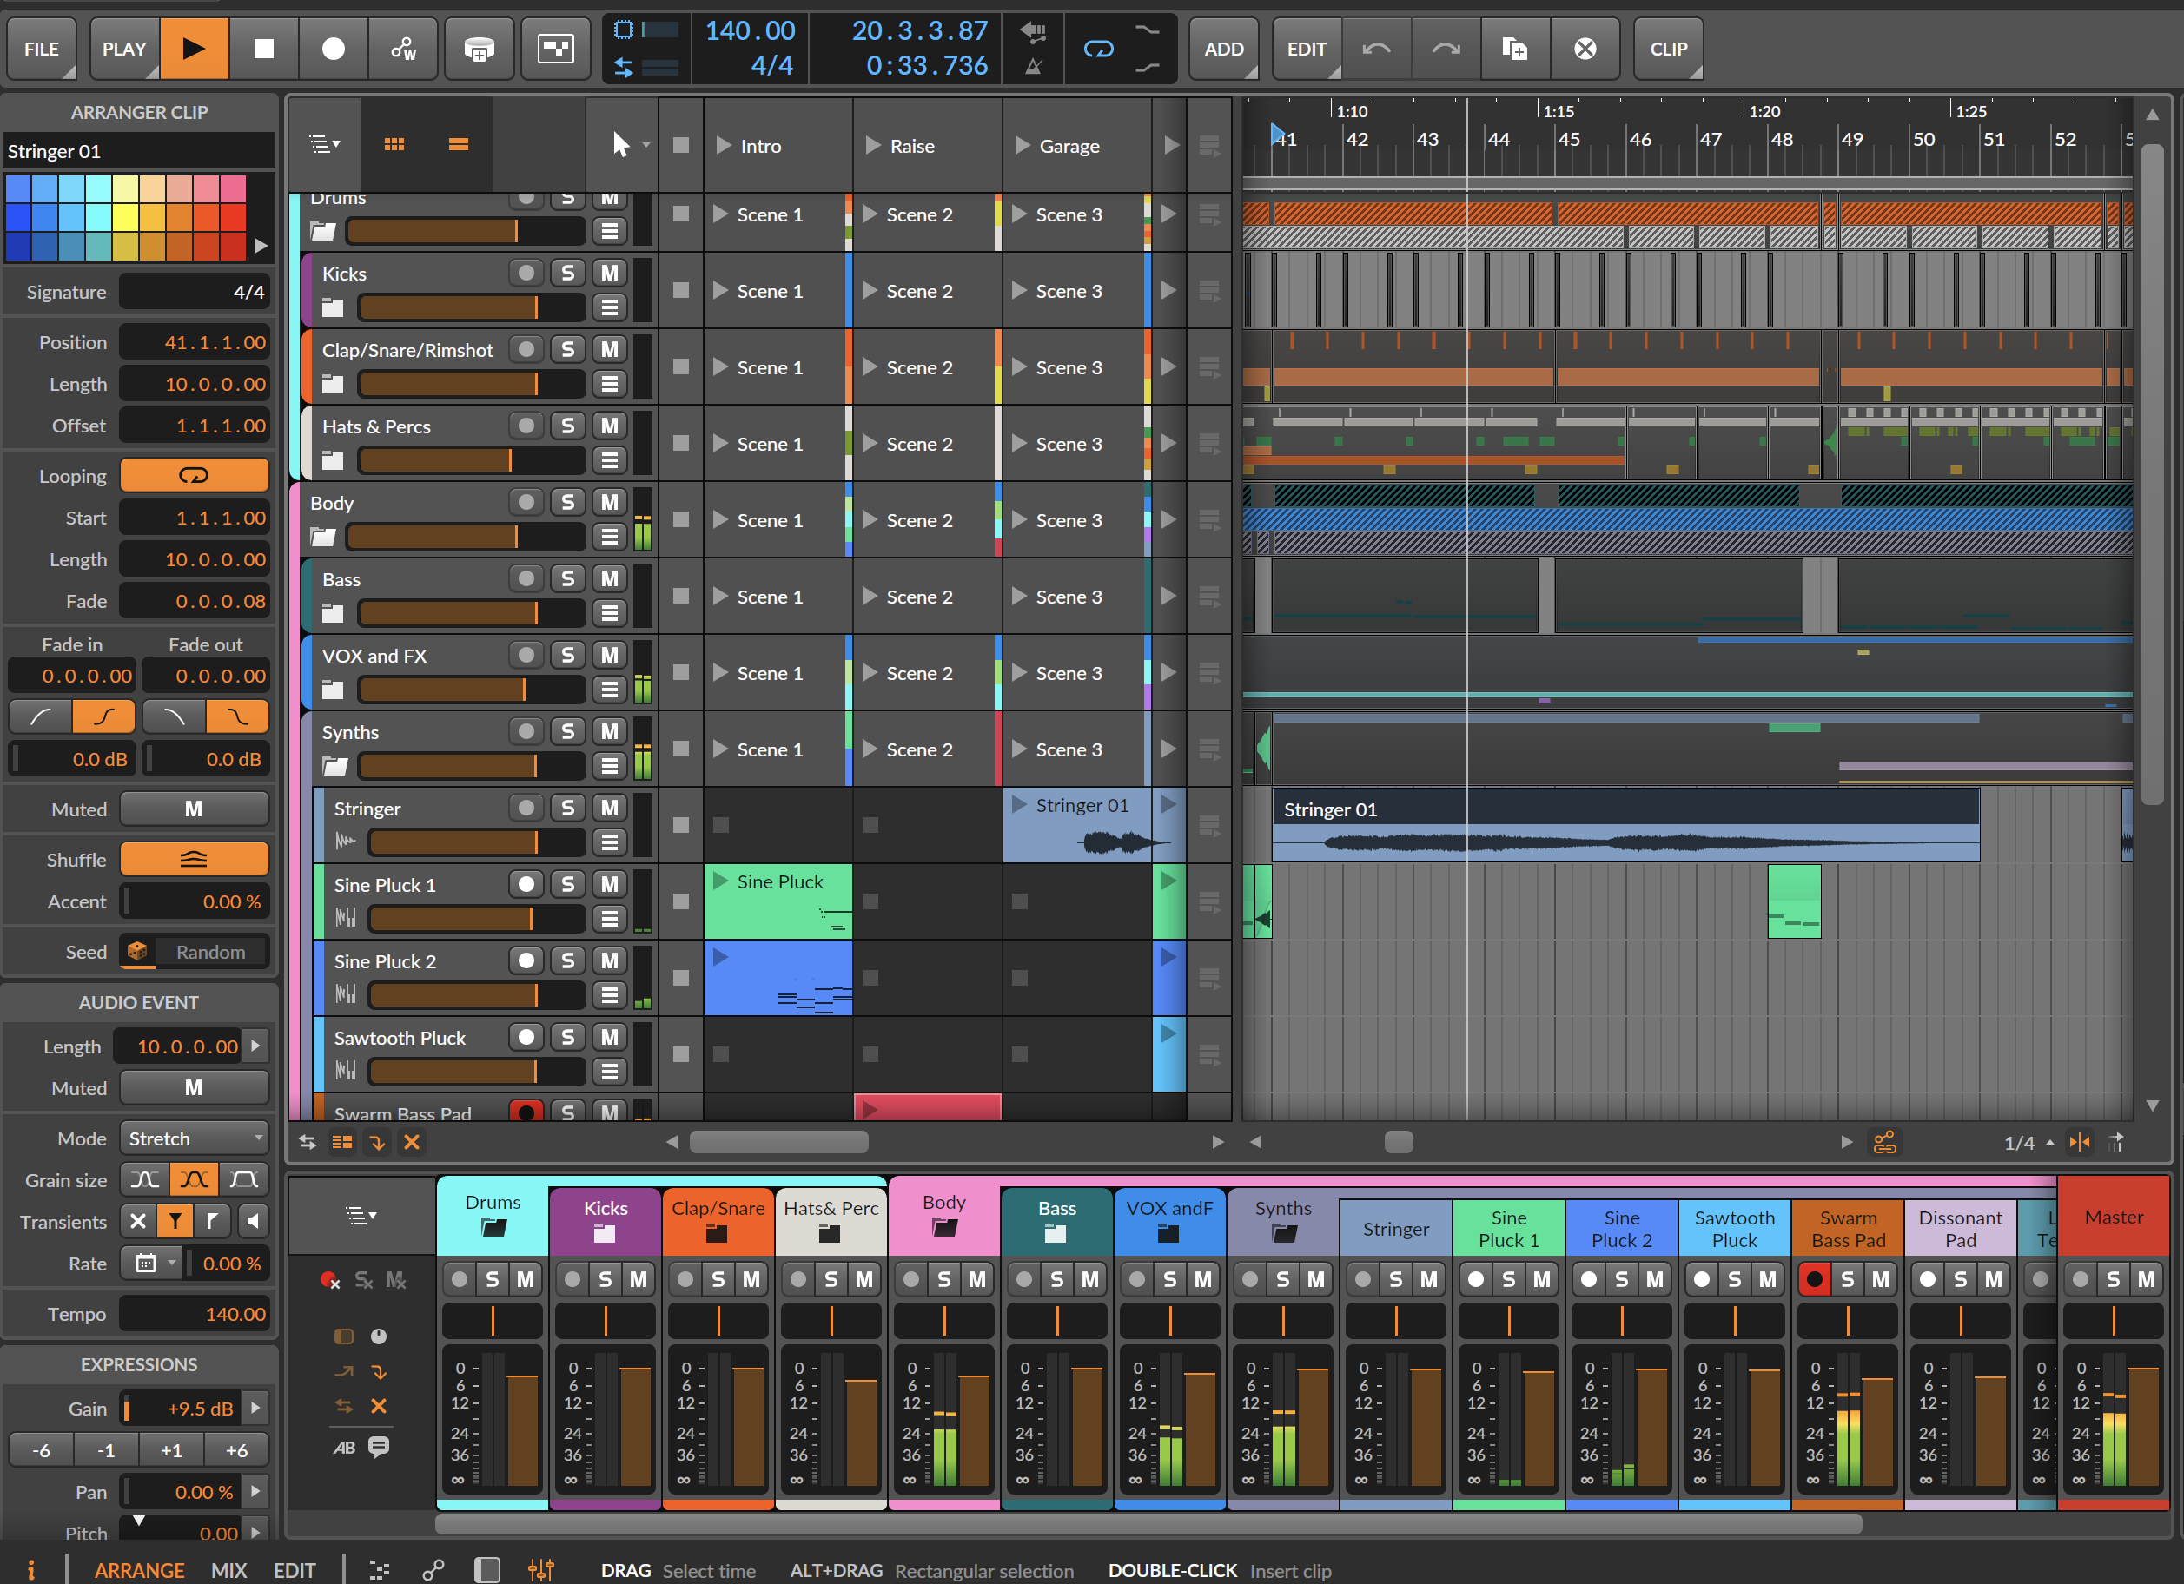
Task: Toggle arranger timeline view icon
Action: pos(459,144)
